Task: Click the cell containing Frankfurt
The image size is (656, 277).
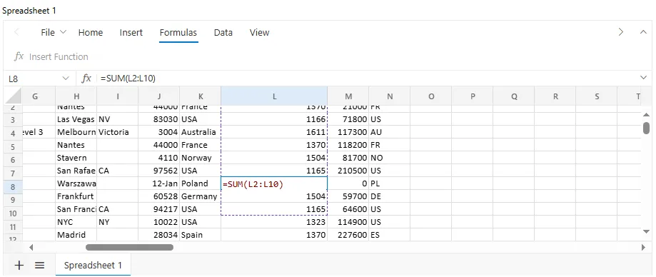Action: (76, 196)
